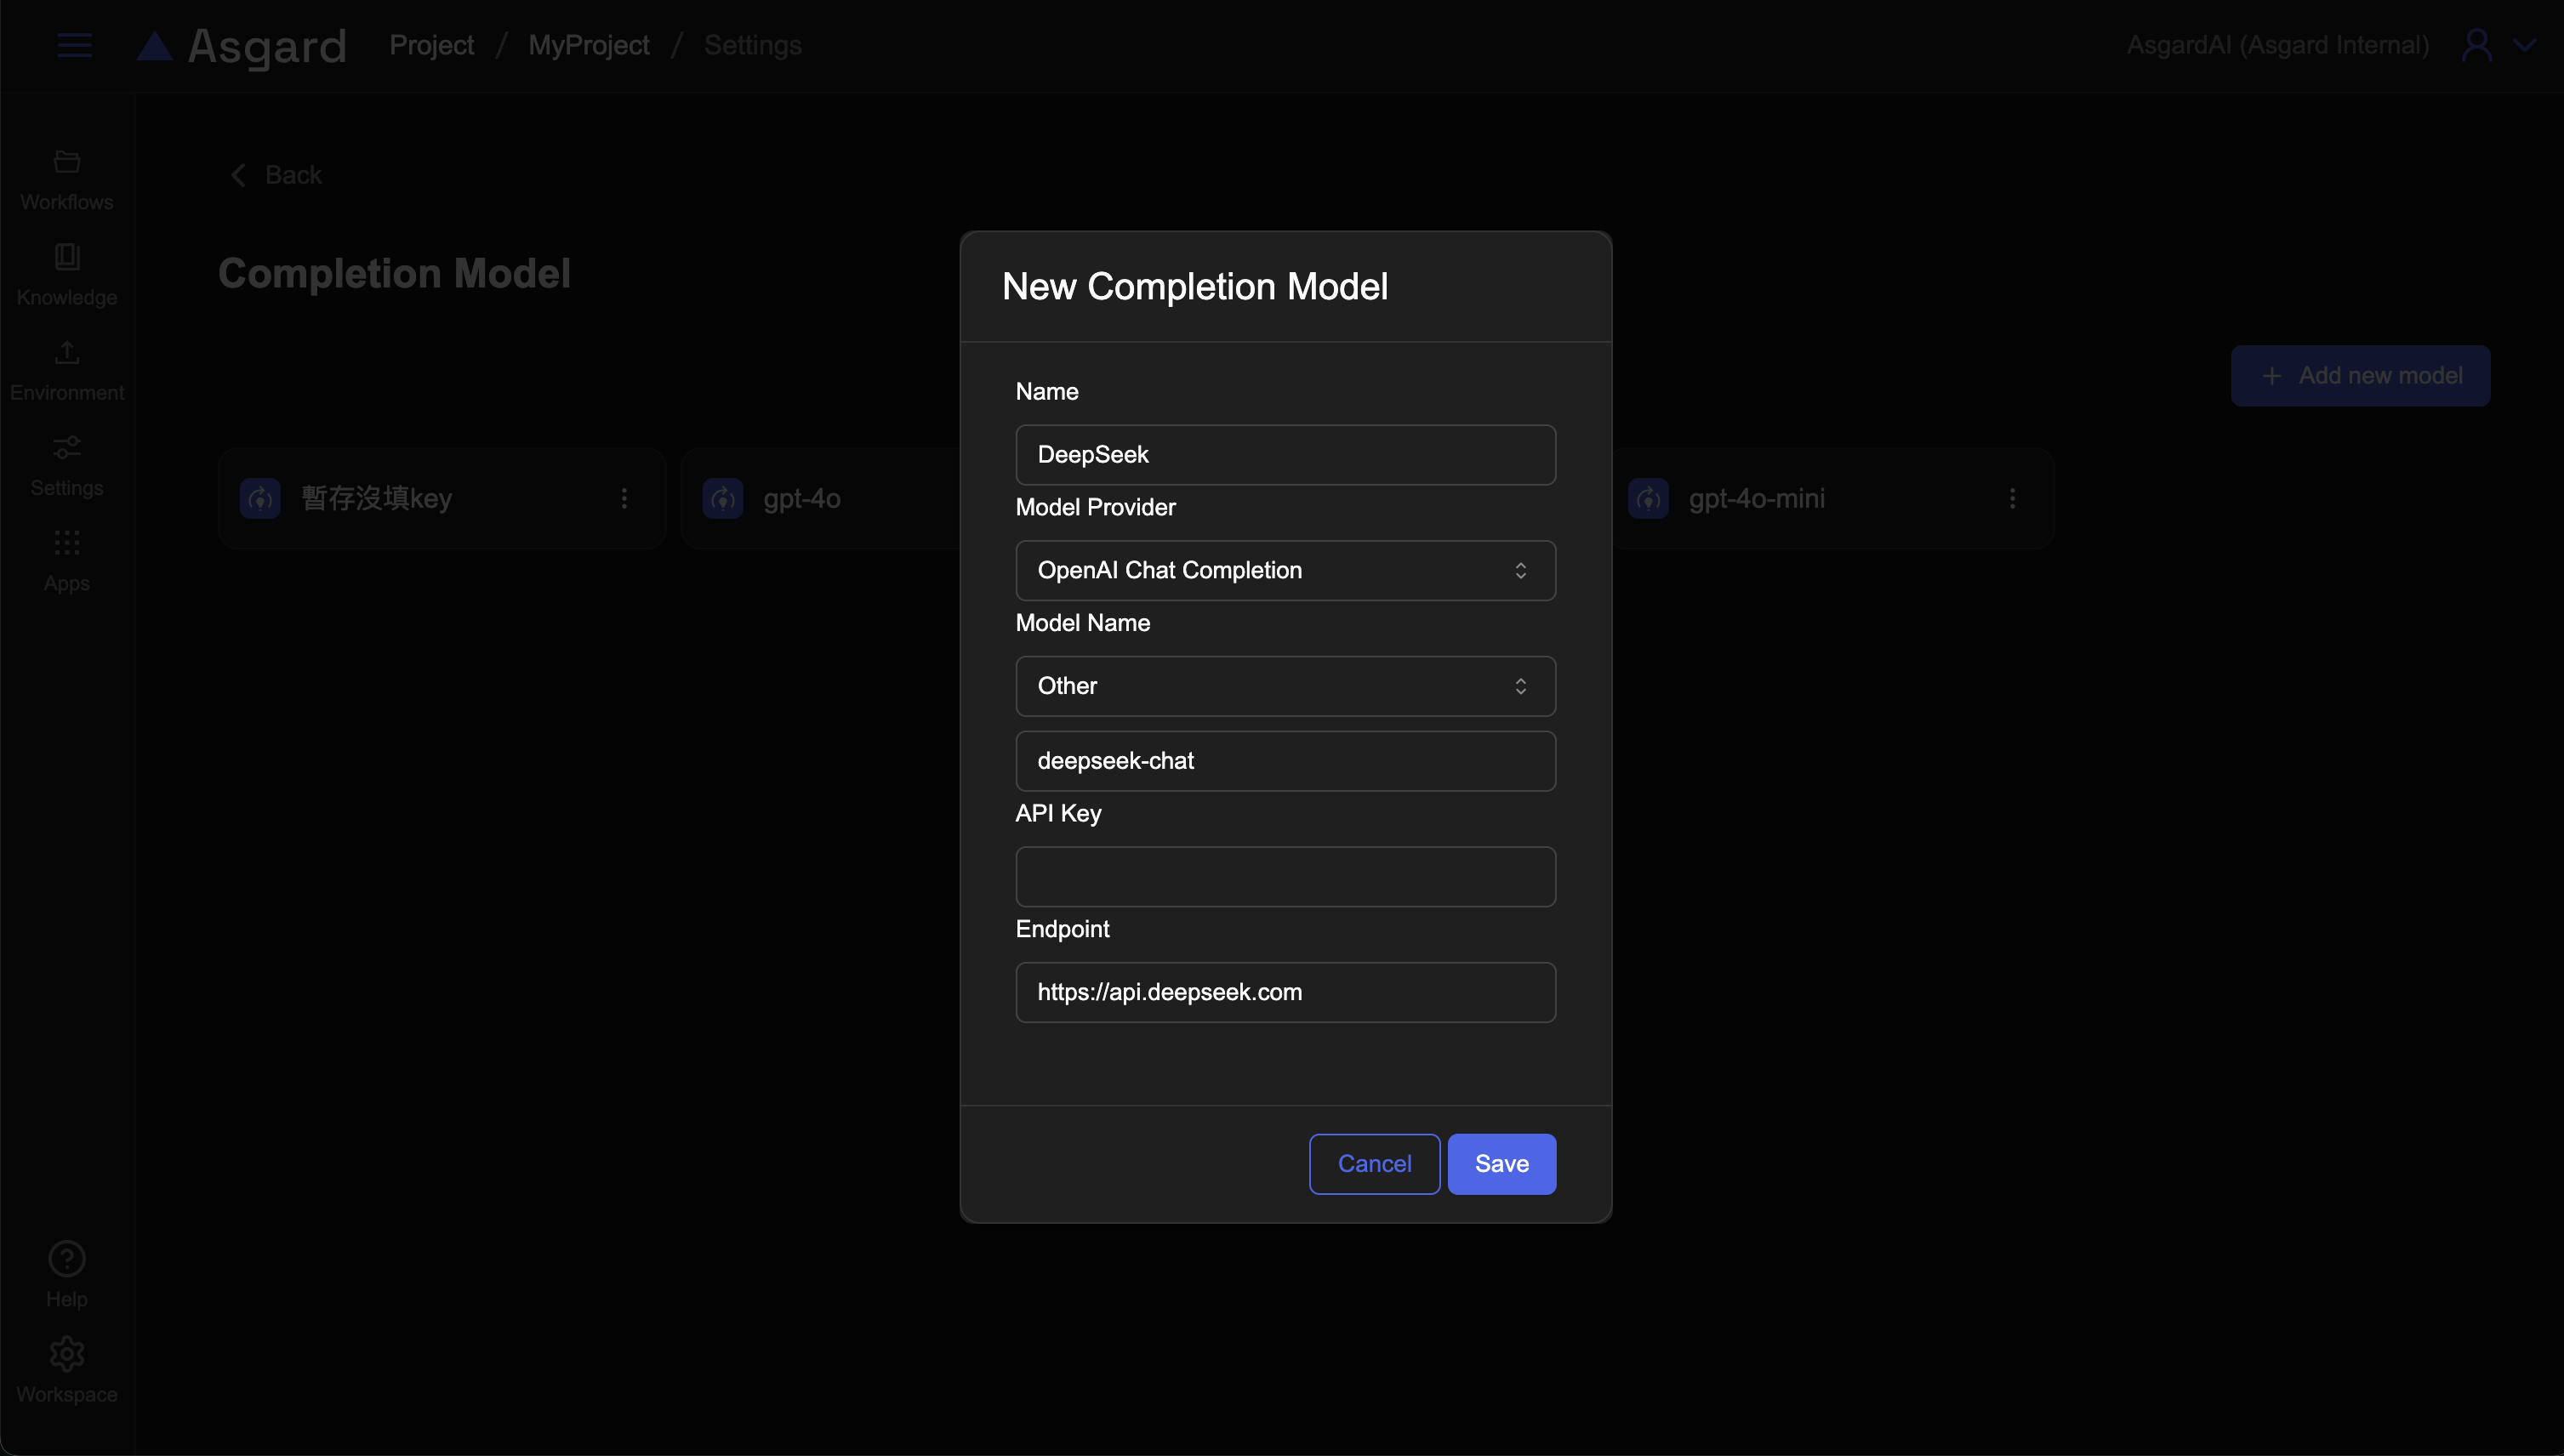The image size is (2564, 1456).
Task: Click the MyProject breadcrumb
Action: click(x=588, y=45)
